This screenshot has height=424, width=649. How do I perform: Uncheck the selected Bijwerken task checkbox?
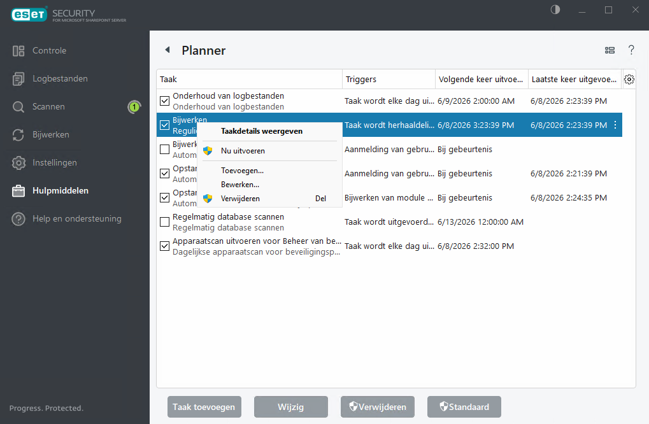pyautogui.click(x=165, y=125)
